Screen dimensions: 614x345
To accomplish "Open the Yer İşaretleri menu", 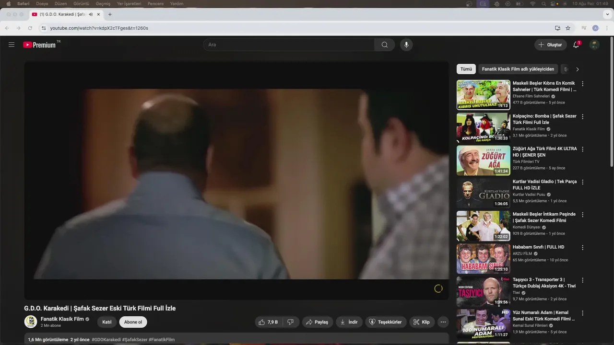I will (129, 3).
